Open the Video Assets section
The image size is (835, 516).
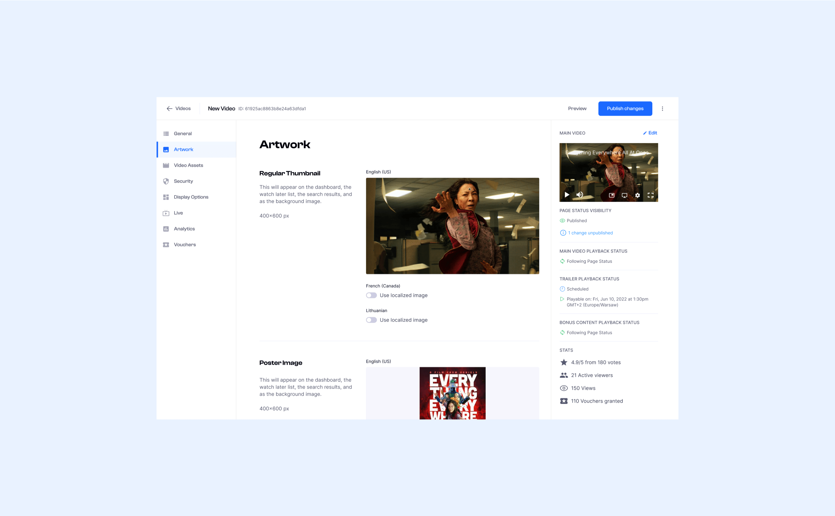click(x=196, y=165)
